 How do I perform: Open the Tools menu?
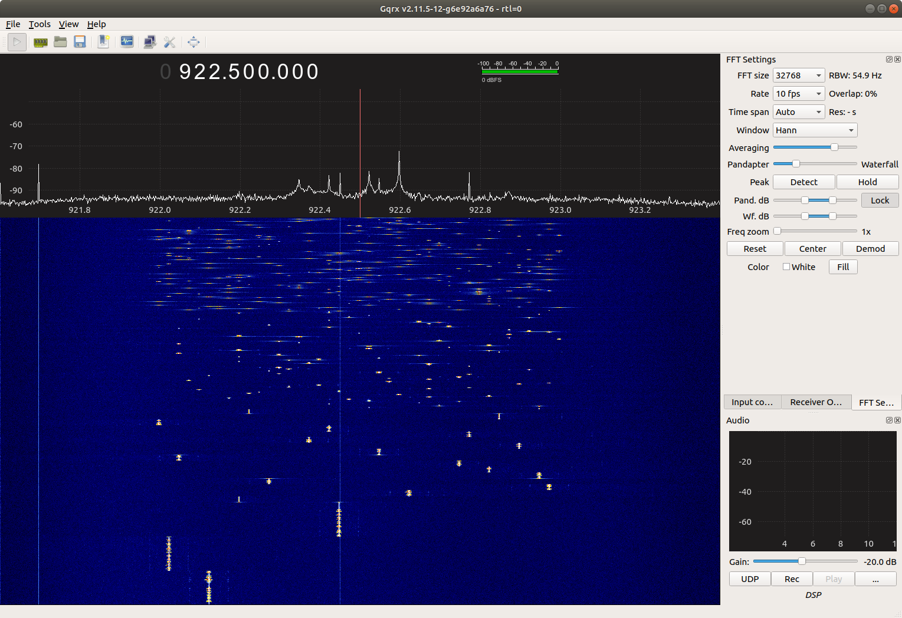[x=39, y=24]
